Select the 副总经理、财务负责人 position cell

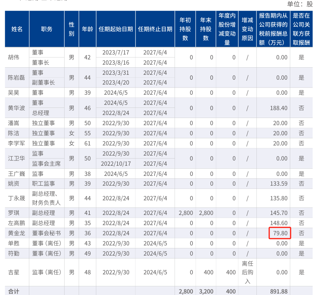tap(47, 198)
